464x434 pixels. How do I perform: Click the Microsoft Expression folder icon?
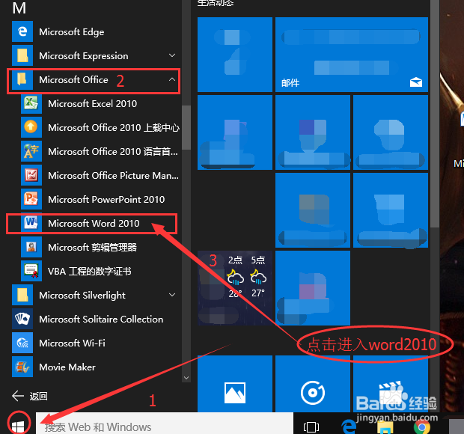22,55
